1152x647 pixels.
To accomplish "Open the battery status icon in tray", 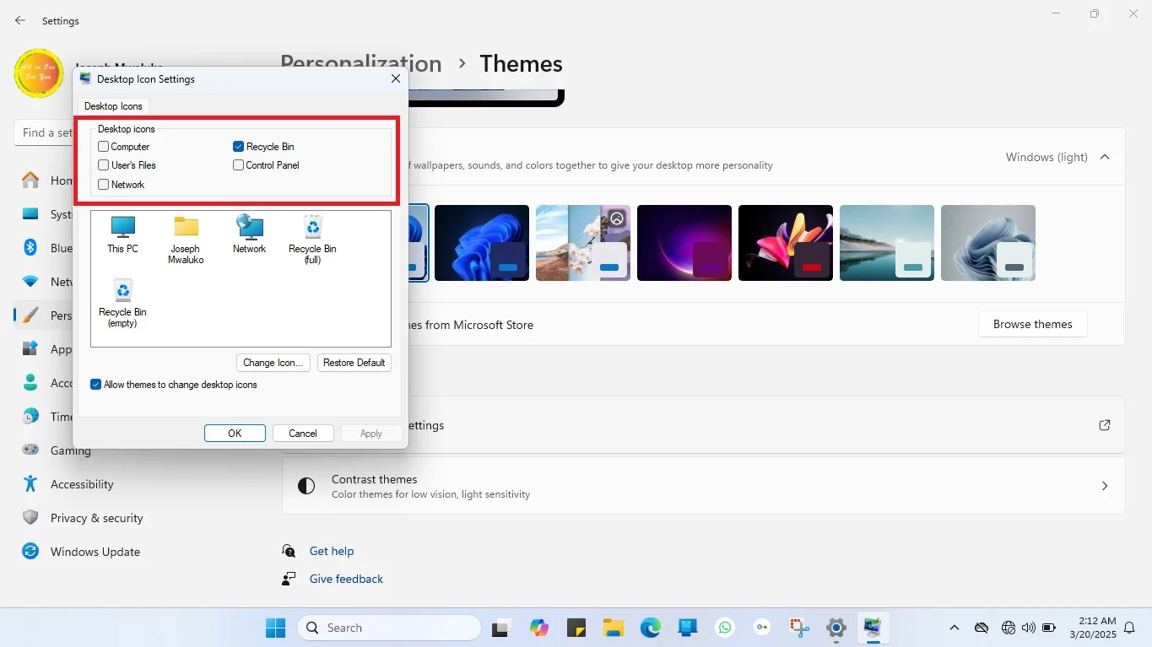I will [1049, 628].
